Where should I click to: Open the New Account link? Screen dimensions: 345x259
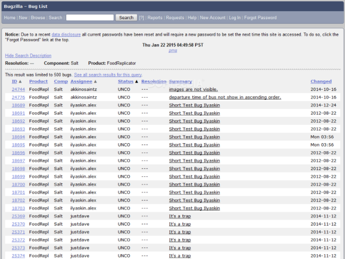click(213, 18)
